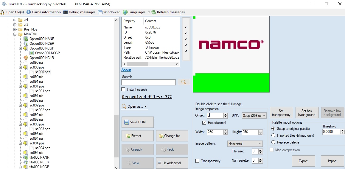345x169 pixels.
Task: Collapse the MainTitle folder
Action: [15, 34]
